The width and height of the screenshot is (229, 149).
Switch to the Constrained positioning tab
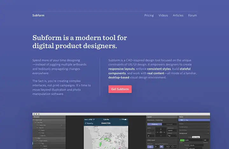(169, 124)
